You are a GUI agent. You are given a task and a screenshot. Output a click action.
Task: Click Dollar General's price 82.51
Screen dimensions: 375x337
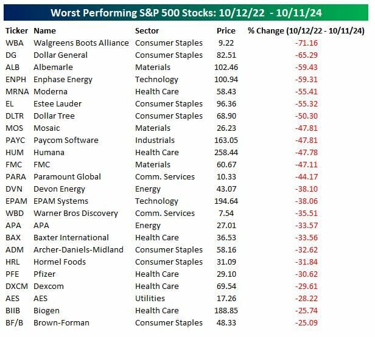click(x=226, y=55)
